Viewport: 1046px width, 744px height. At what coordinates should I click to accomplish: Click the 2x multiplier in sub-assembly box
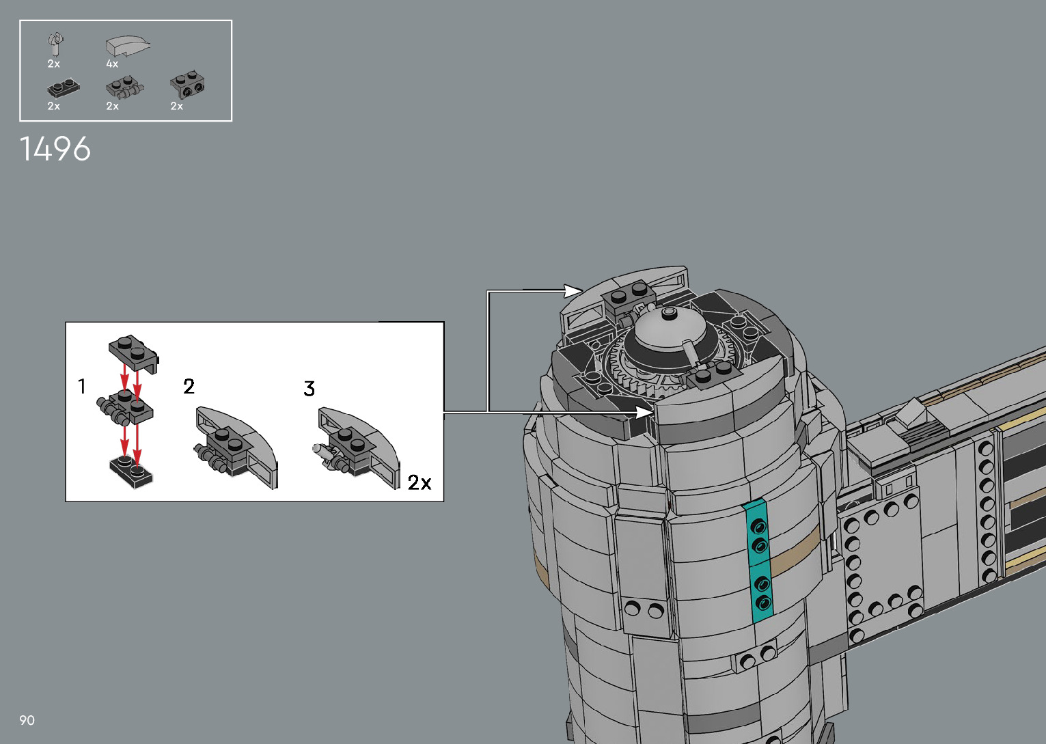[x=419, y=483]
